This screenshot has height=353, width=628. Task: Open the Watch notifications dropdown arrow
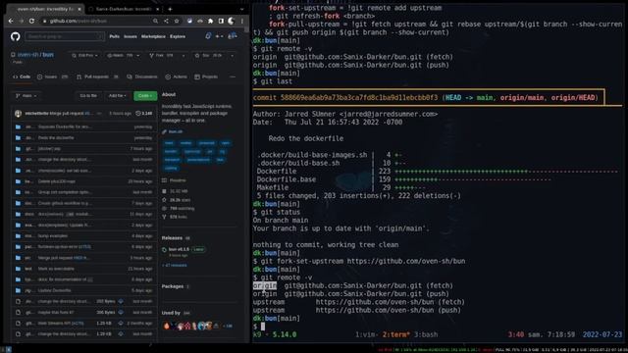pos(138,56)
